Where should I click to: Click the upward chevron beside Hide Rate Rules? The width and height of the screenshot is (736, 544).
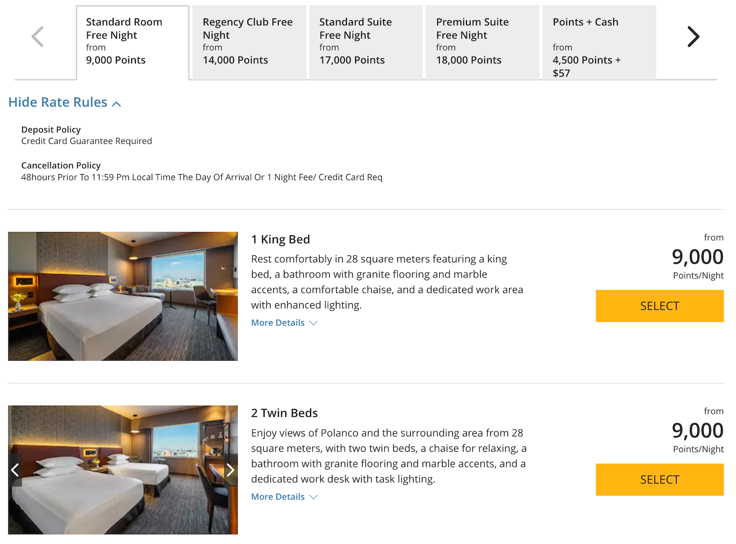117,103
